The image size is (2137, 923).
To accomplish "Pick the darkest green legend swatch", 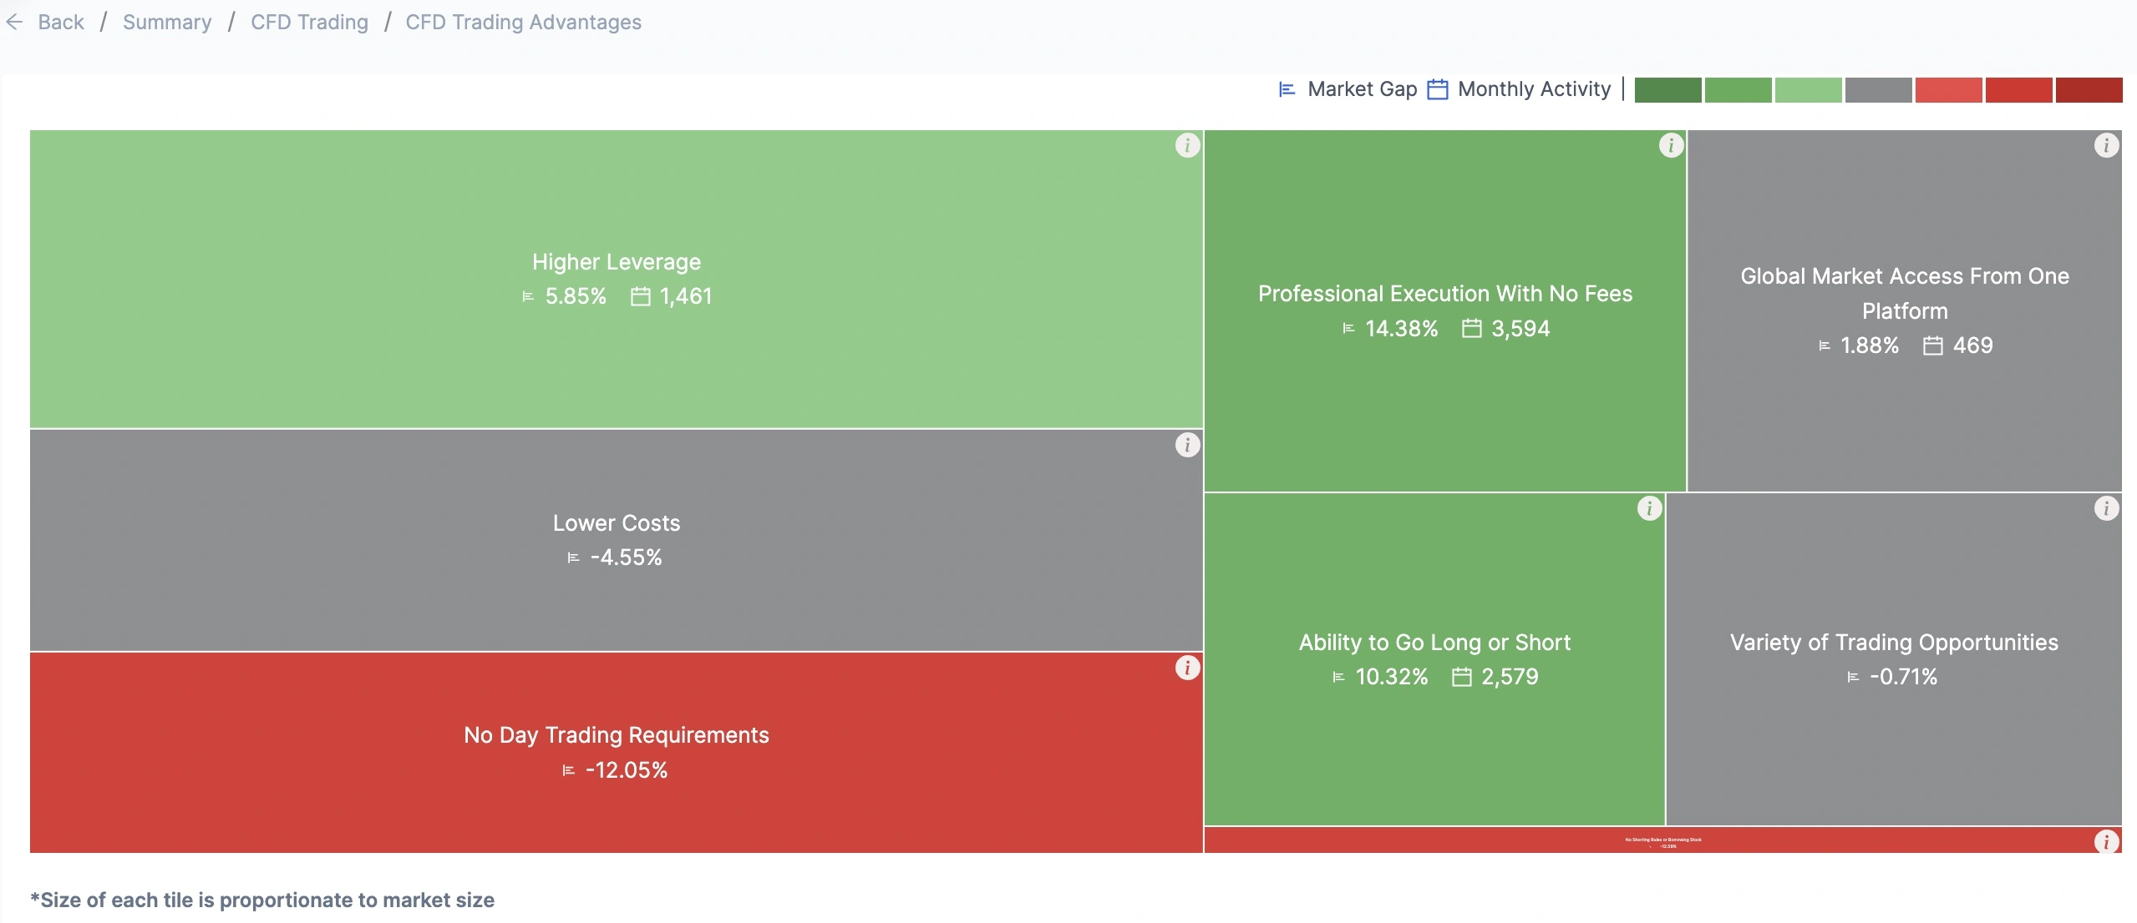I will click(x=1667, y=90).
